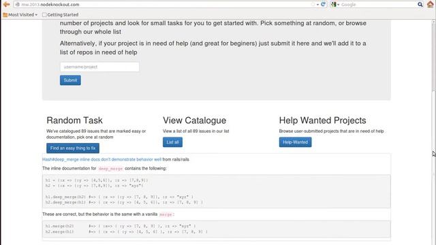Click the browser back arrow
The image size is (436, 245).
[x=6, y=5]
